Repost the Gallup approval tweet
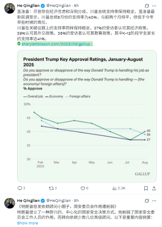Image resolution: width=162 pixels, height=227 pixels. click(51, 188)
